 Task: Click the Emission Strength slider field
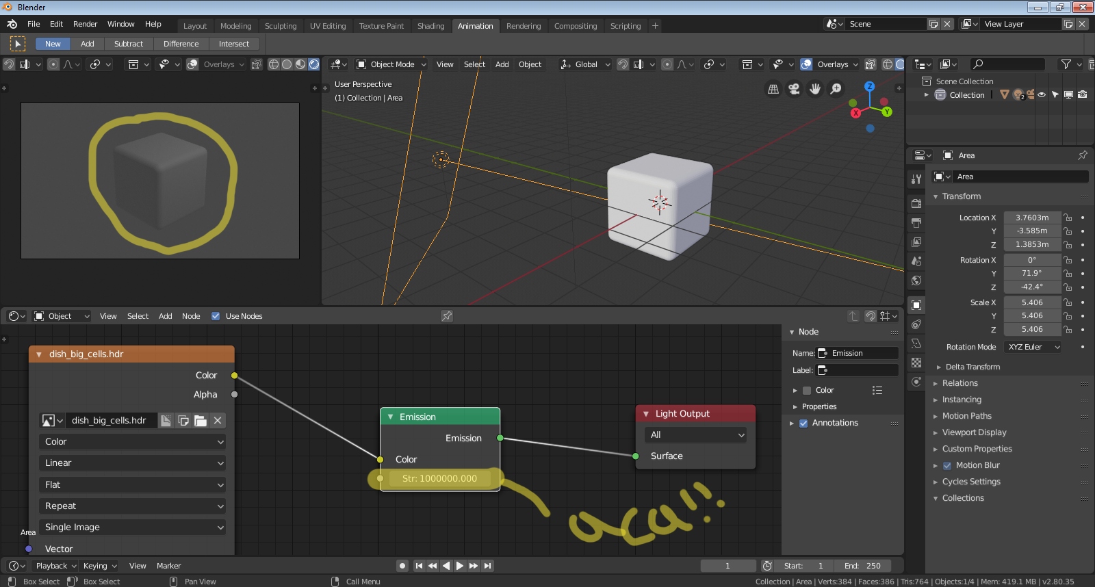tap(440, 479)
